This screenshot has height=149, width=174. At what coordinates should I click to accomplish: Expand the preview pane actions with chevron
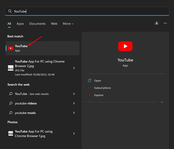(162, 102)
